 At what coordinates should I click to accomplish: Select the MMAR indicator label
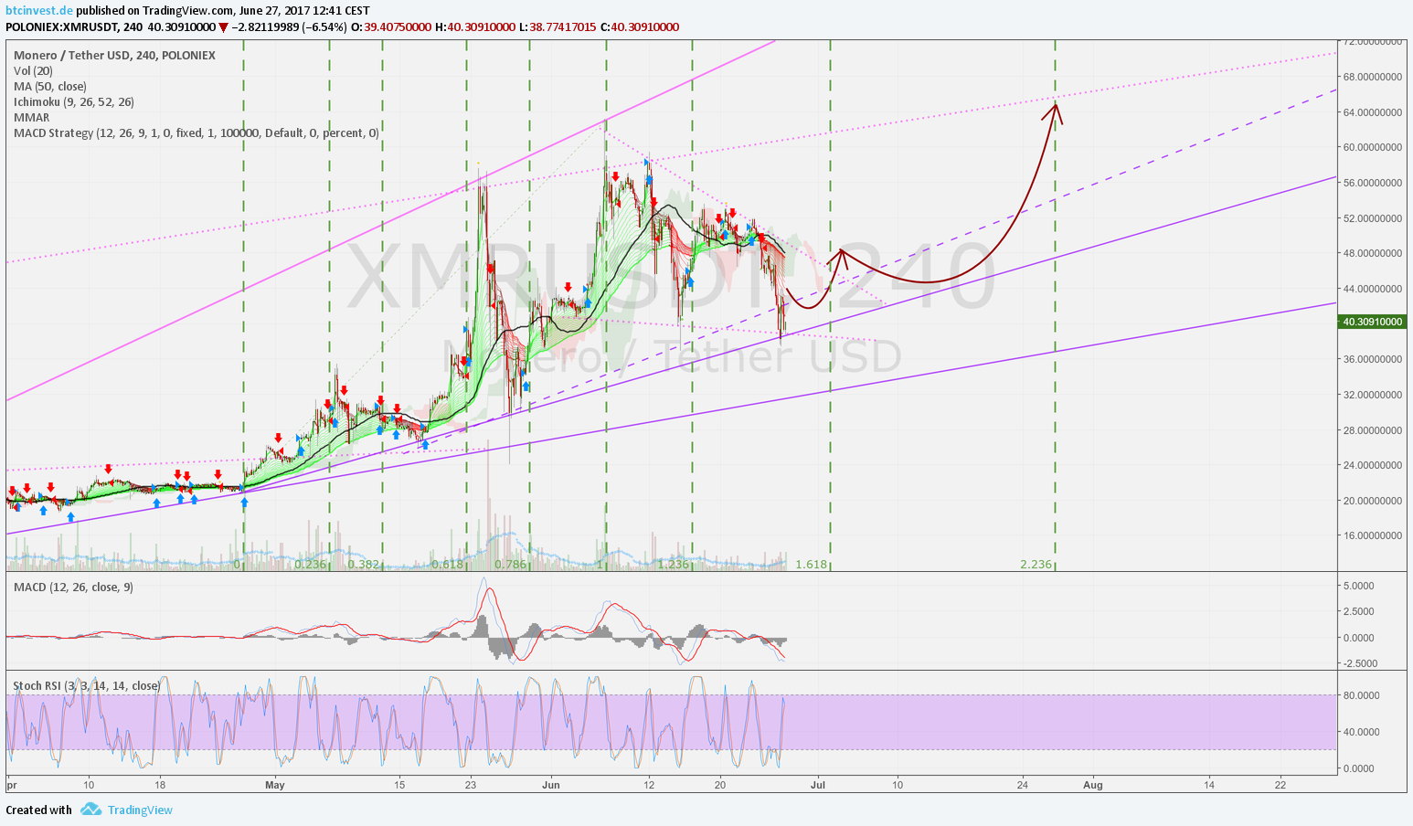32,118
